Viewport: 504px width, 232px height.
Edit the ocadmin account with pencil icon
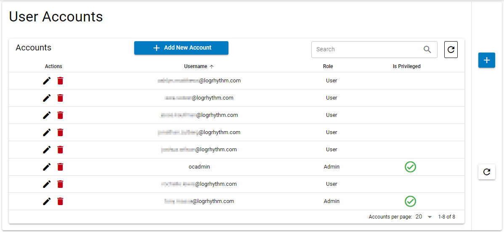47,167
